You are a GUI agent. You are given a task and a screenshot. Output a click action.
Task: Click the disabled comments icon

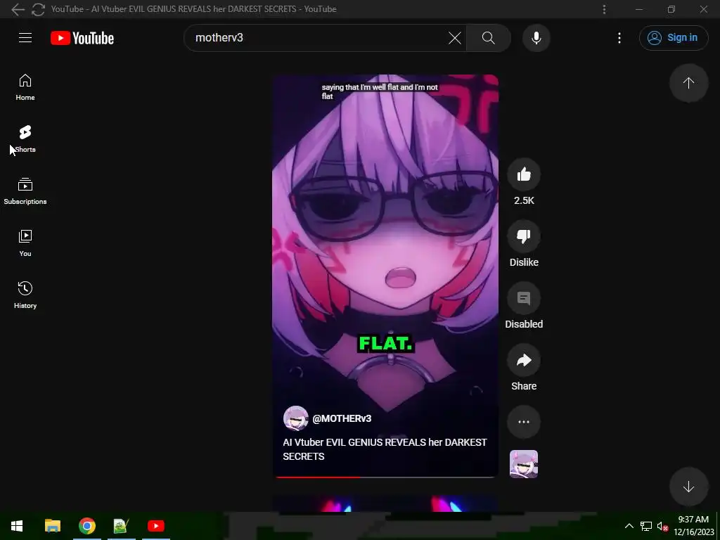click(524, 298)
